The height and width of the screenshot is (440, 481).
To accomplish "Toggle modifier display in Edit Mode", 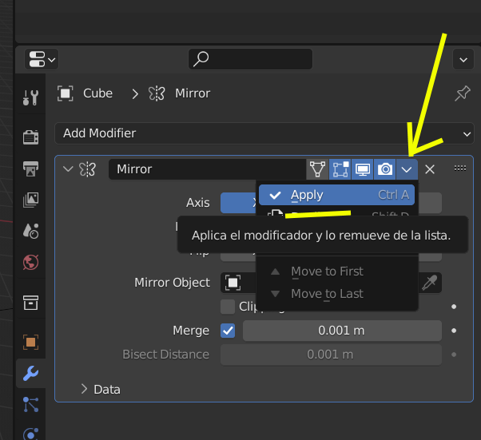I will click(340, 169).
